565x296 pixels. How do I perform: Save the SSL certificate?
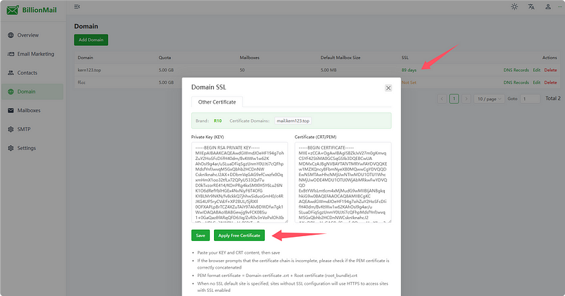pyautogui.click(x=201, y=235)
